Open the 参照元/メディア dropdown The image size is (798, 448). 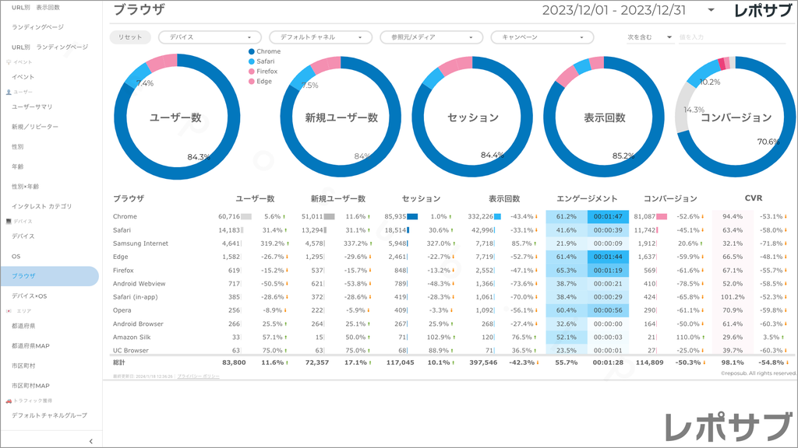click(431, 37)
